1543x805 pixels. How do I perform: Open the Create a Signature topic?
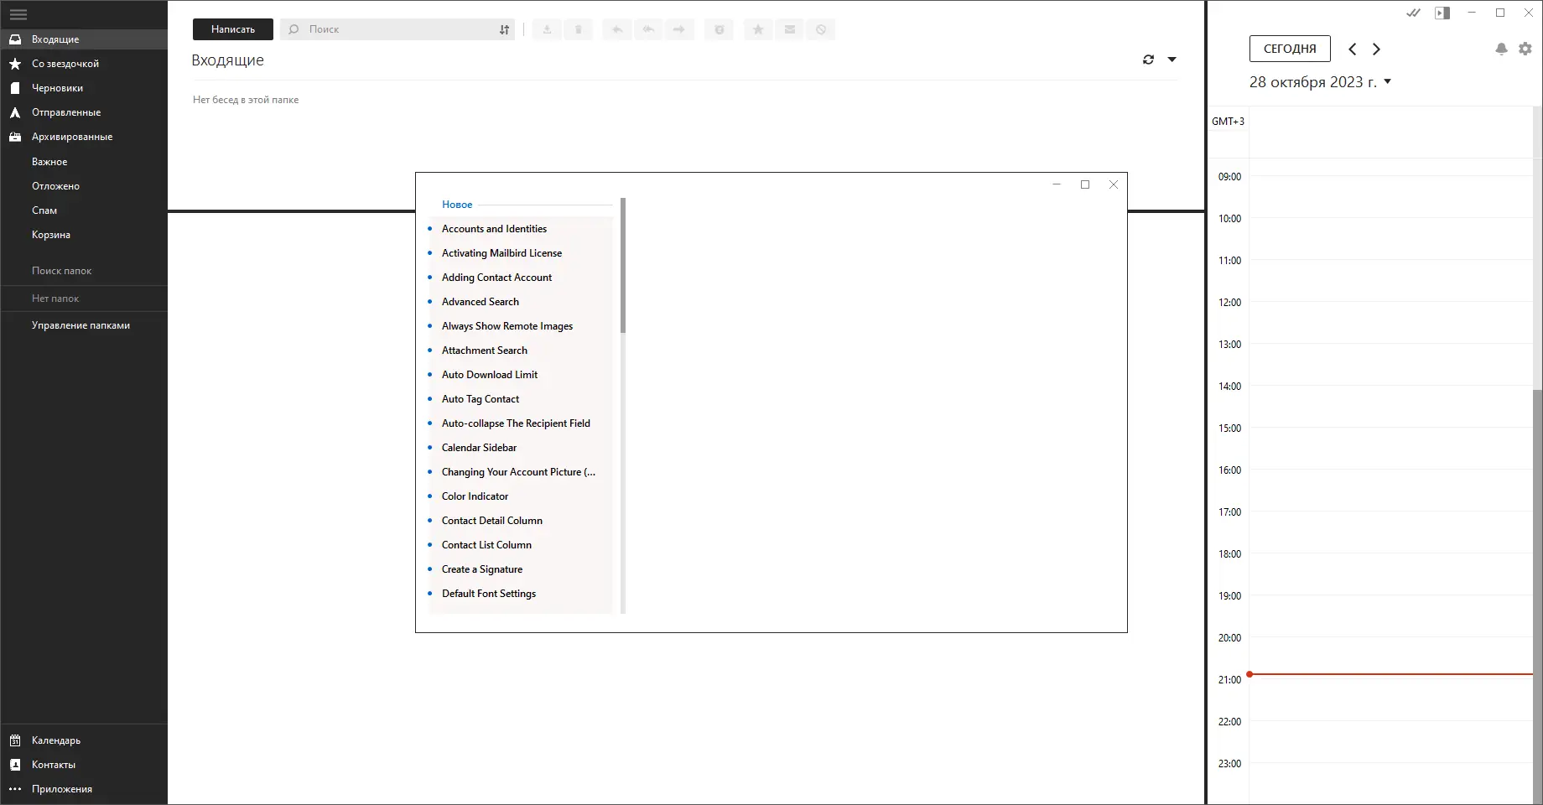point(520,569)
